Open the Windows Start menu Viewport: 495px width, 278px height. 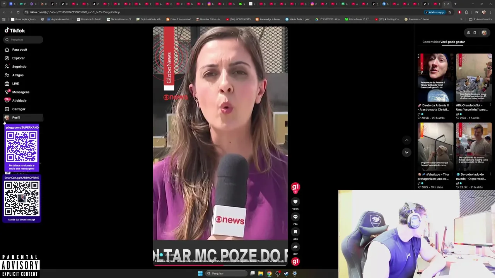click(x=200, y=273)
